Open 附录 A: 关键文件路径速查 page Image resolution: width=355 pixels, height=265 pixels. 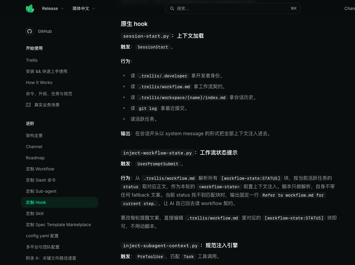click(x=51, y=258)
